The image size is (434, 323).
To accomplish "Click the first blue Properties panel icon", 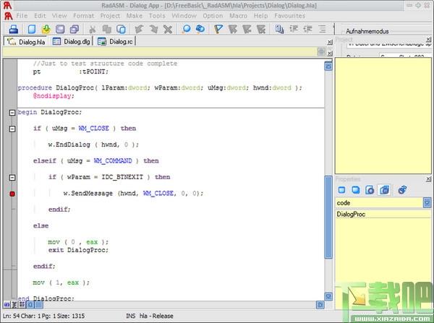I will (x=342, y=190).
